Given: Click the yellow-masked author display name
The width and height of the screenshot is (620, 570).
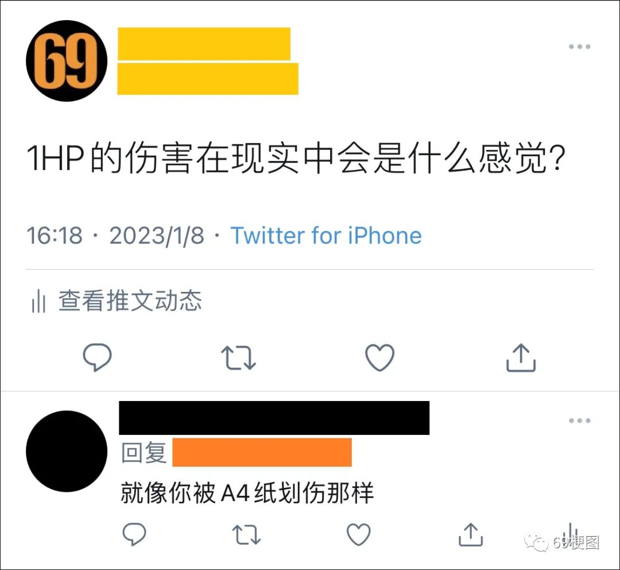Looking at the screenshot, I should pyautogui.click(x=204, y=44).
